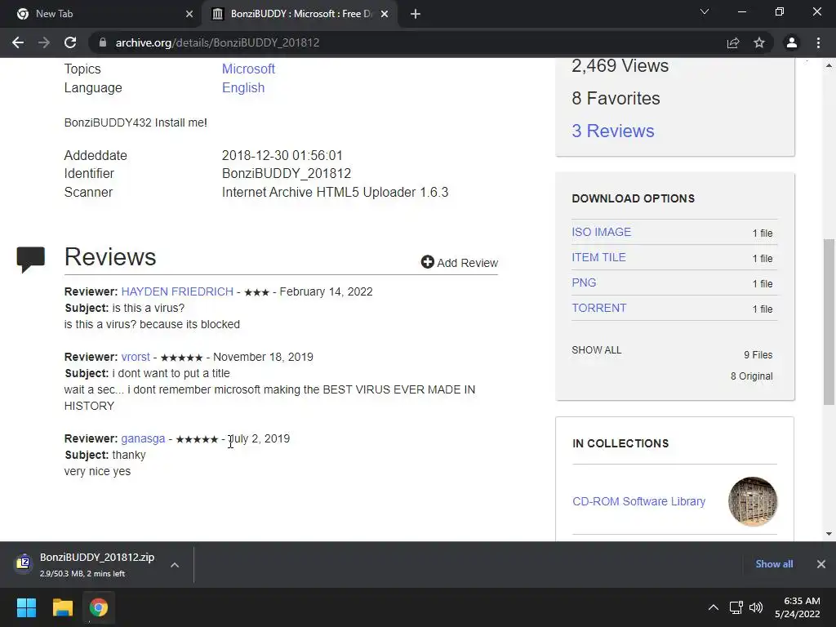This screenshot has height=627, width=836.
Task: Click the DOWNLOAD OPTIONS heading
Action: pos(633,198)
